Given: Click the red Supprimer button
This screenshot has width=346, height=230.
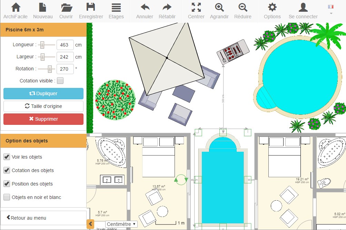Looking at the screenshot, I should tap(43, 119).
